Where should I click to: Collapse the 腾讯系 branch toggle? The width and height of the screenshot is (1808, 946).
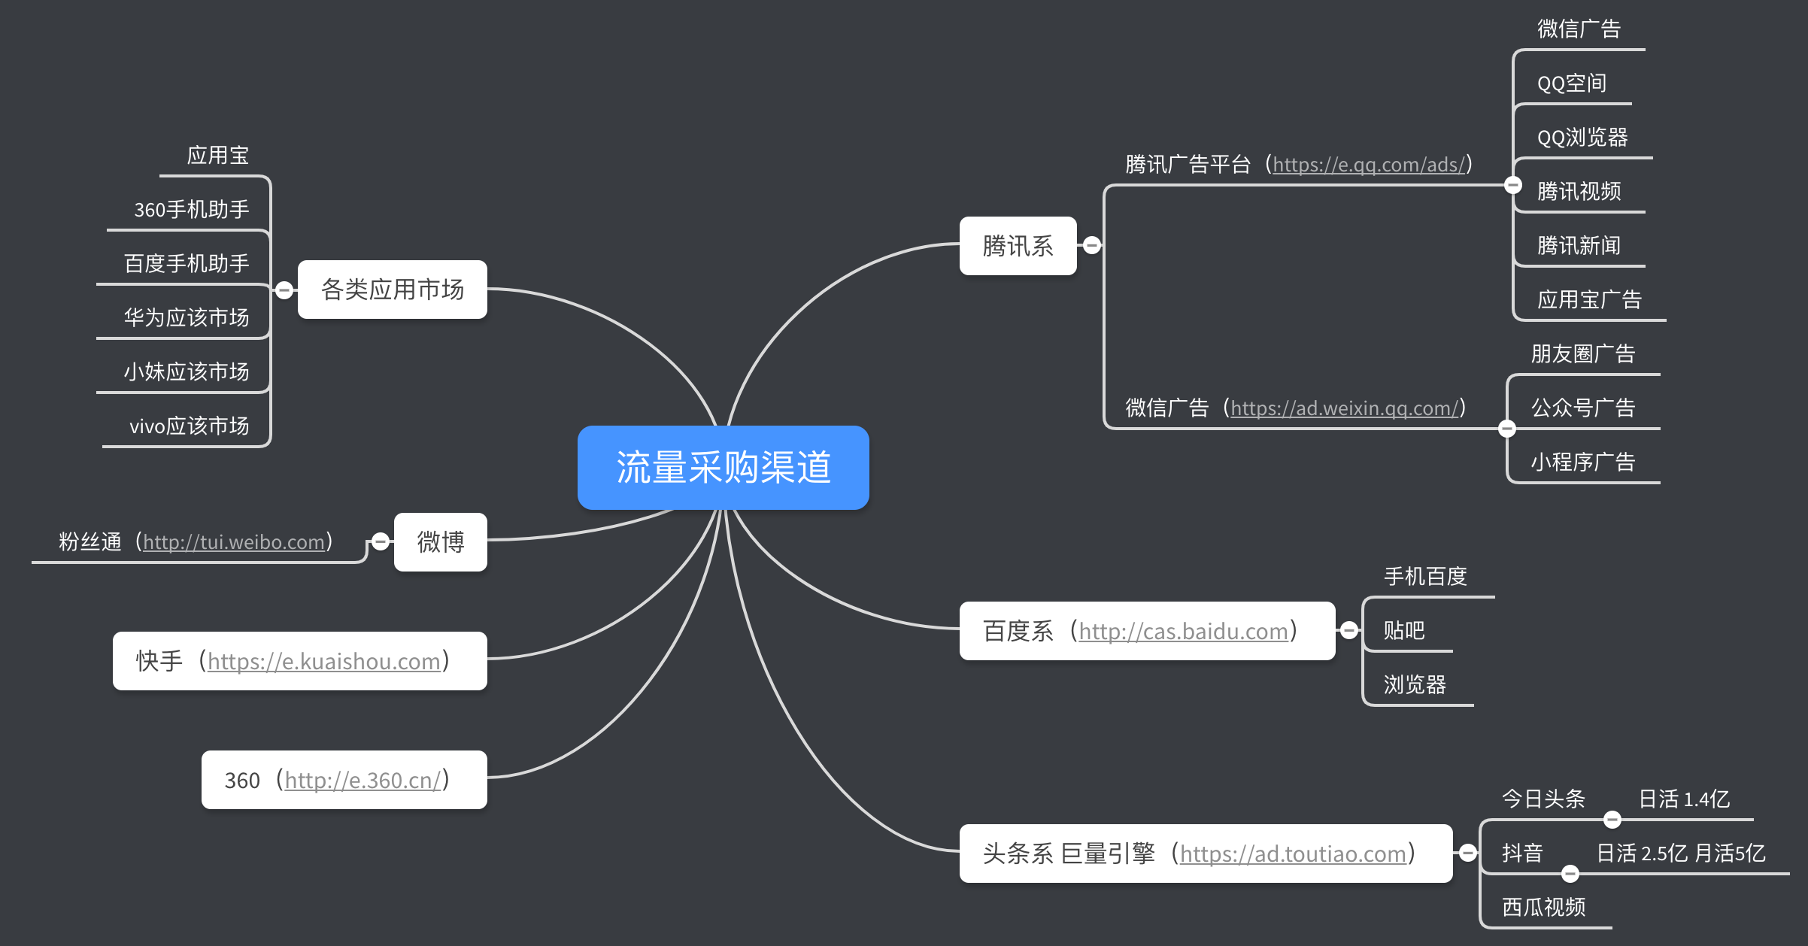pyautogui.click(x=1092, y=245)
